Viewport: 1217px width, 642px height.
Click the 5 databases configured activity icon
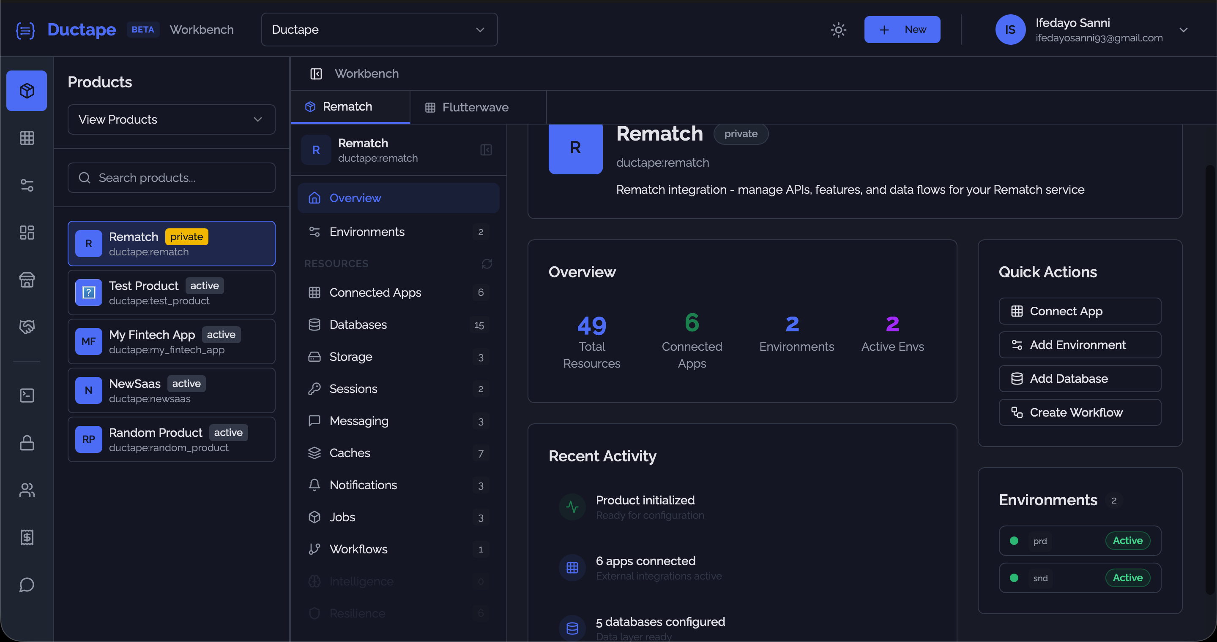(x=572, y=628)
